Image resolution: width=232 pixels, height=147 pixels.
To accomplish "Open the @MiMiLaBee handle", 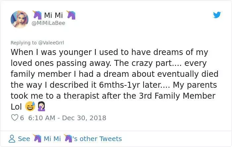I will (x=48, y=23).
